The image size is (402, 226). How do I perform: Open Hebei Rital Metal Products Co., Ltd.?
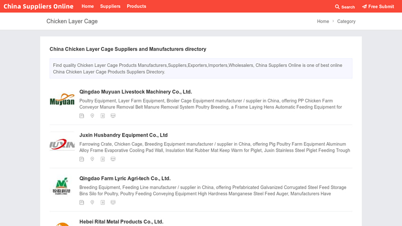[121, 221]
